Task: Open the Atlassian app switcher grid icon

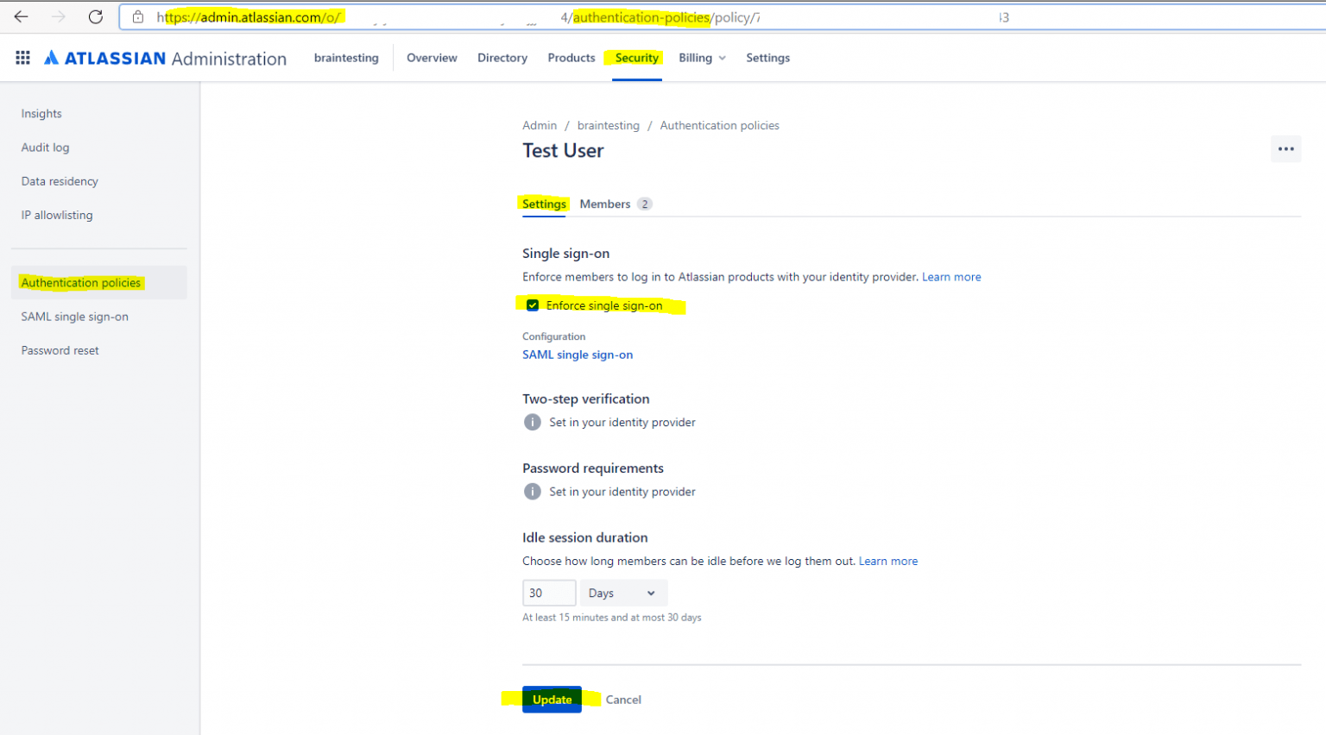Action: (x=22, y=57)
